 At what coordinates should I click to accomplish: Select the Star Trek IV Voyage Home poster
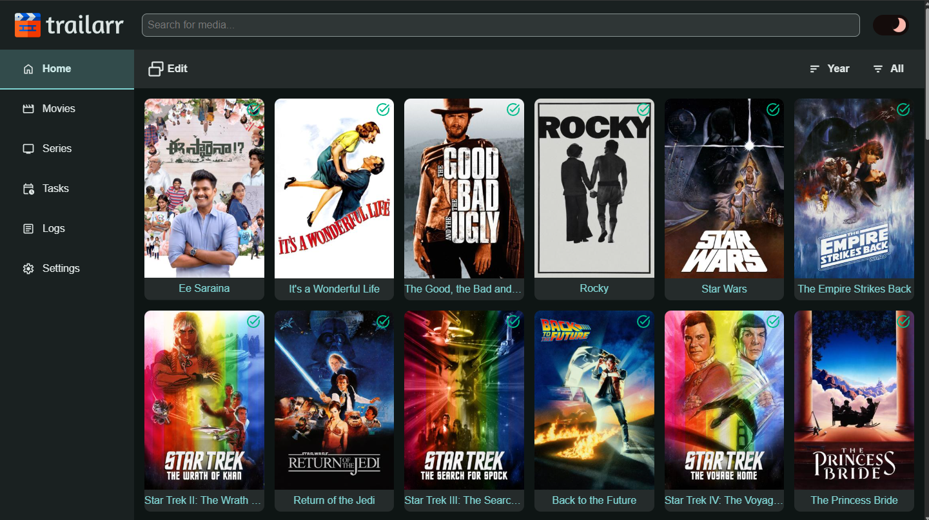tap(724, 400)
